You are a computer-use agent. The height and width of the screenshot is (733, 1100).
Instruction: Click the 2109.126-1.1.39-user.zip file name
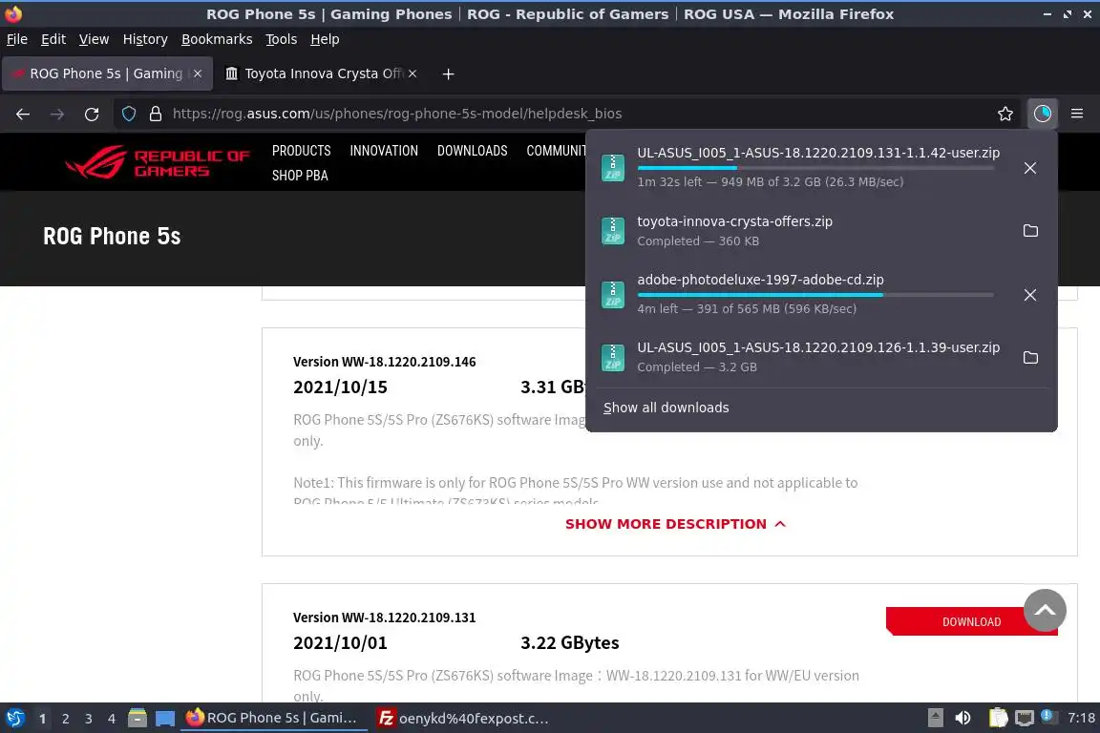point(818,348)
